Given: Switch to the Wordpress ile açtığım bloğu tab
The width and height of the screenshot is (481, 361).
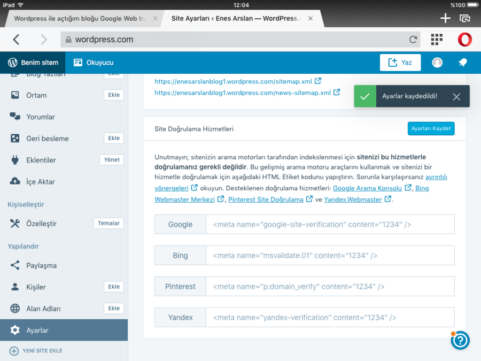Looking at the screenshot, I should [x=80, y=18].
